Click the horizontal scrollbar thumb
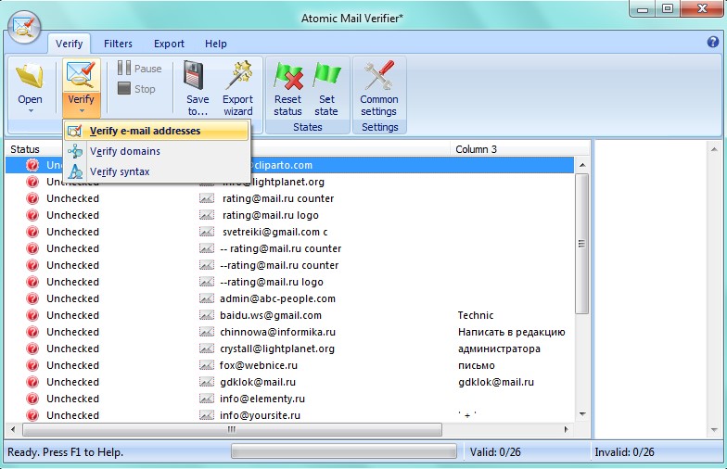 click(x=232, y=430)
